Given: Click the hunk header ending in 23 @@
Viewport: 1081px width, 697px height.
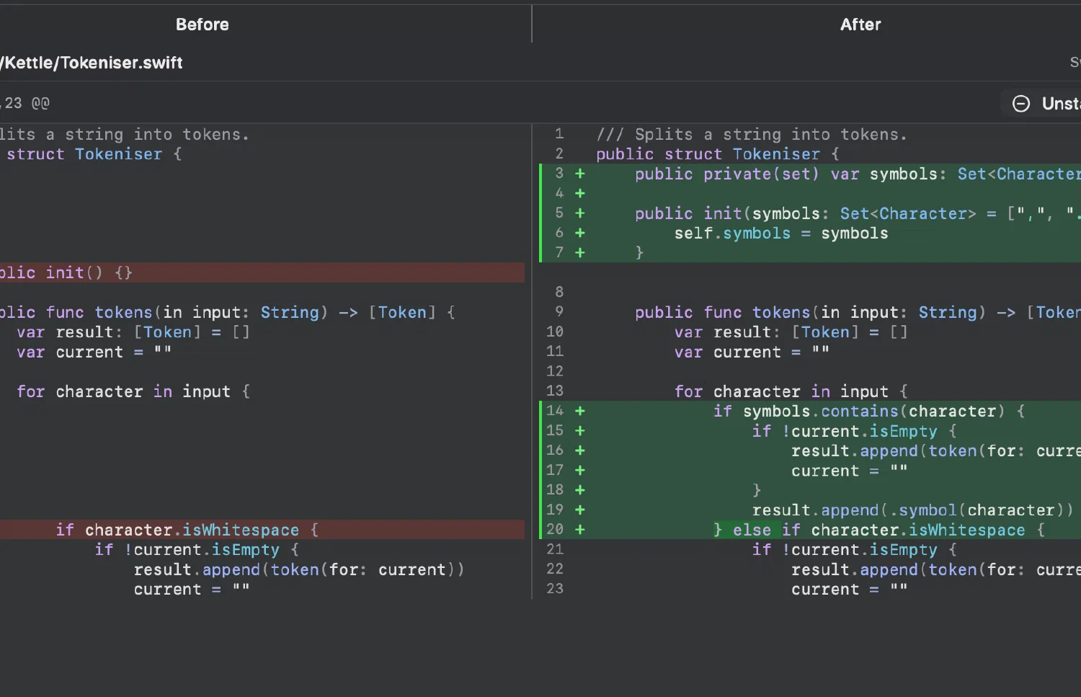Looking at the screenshot, I should 25,103.
